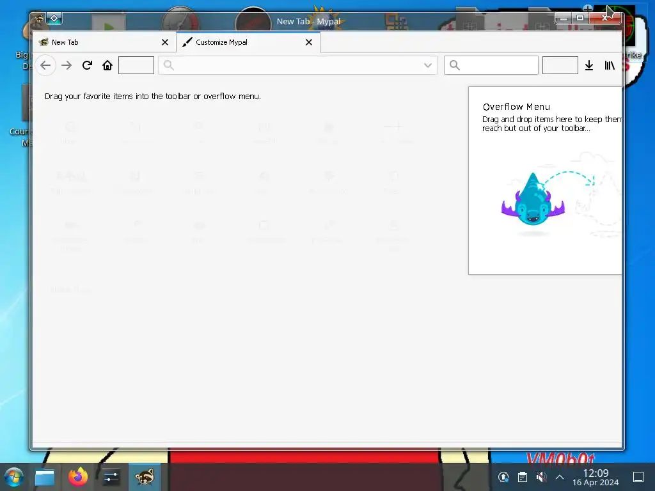Open the clipboard tray icon
The image size is (655, 491).
point(522,477)
